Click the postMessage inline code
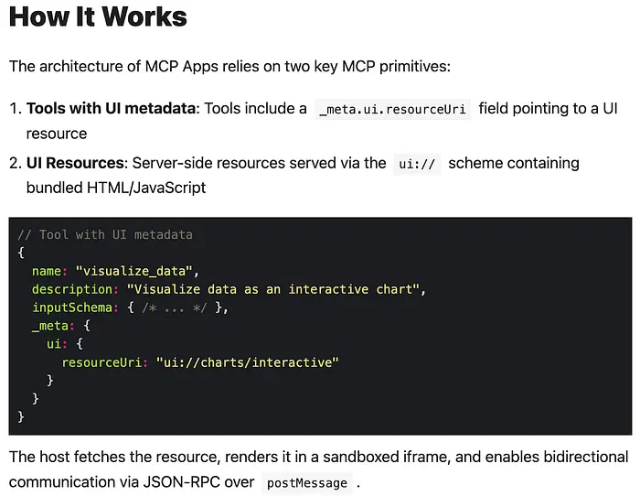 (x=307, y=482)
